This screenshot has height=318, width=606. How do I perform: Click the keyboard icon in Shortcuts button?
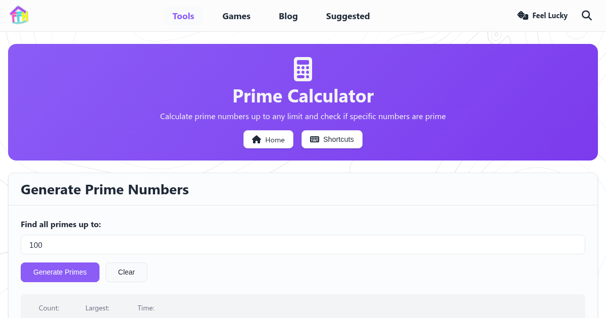coord(315,139)
